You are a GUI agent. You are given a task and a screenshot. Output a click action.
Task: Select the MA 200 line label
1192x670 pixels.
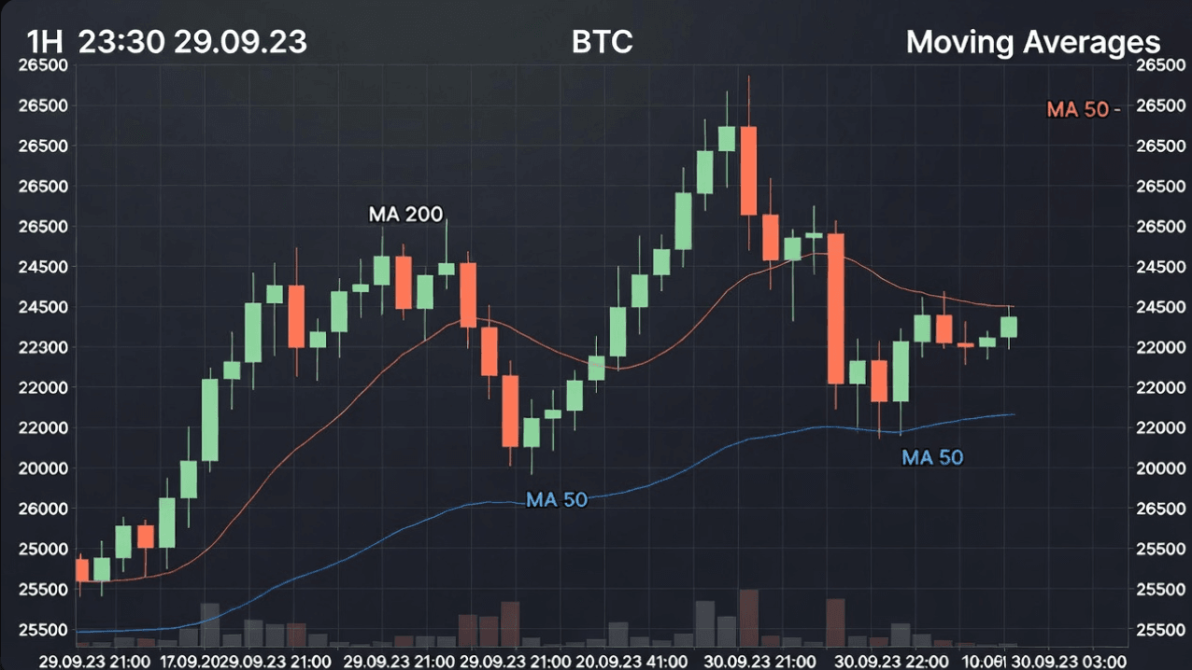405,215
